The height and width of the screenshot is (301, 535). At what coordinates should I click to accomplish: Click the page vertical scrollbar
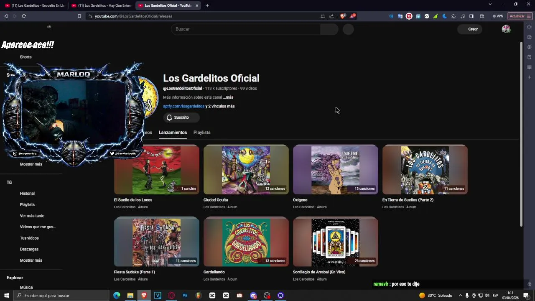point(521,134)
